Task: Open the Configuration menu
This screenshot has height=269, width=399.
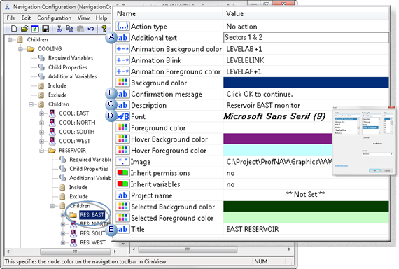Action: [x=54, y=18]
